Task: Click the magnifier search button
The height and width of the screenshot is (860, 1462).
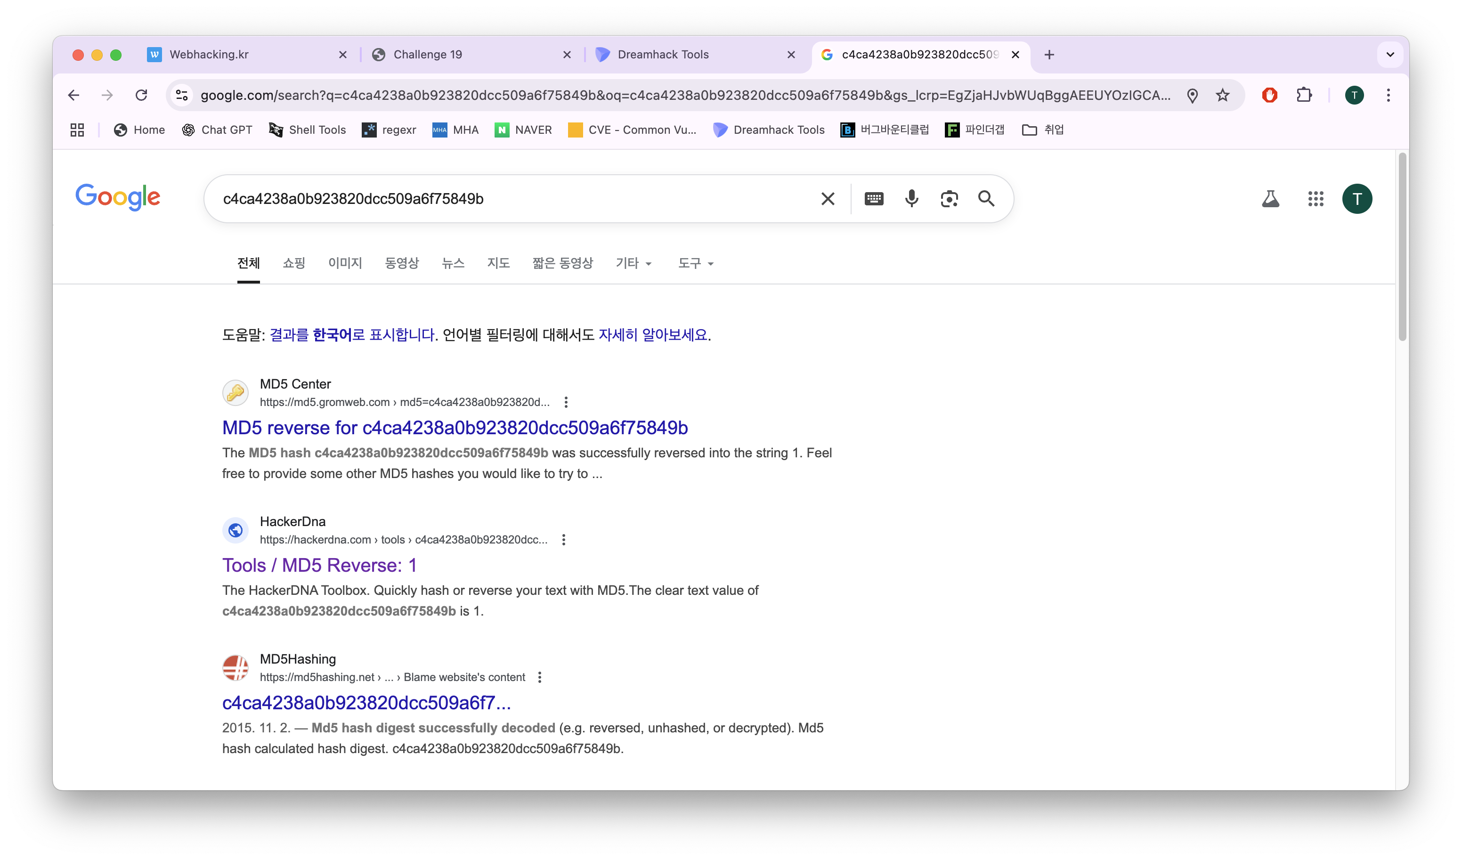Action: 986,198
